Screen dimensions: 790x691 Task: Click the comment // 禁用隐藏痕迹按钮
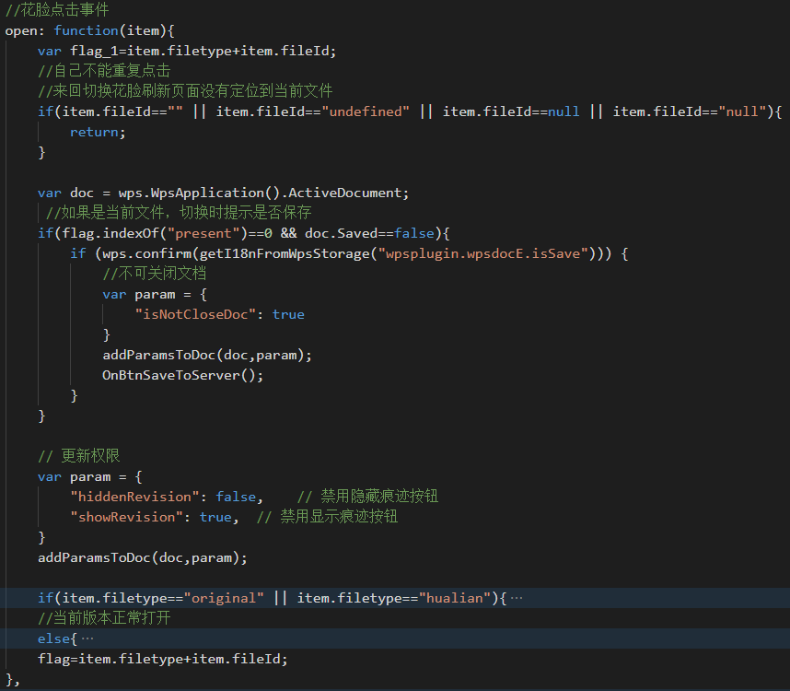(367, 497)
